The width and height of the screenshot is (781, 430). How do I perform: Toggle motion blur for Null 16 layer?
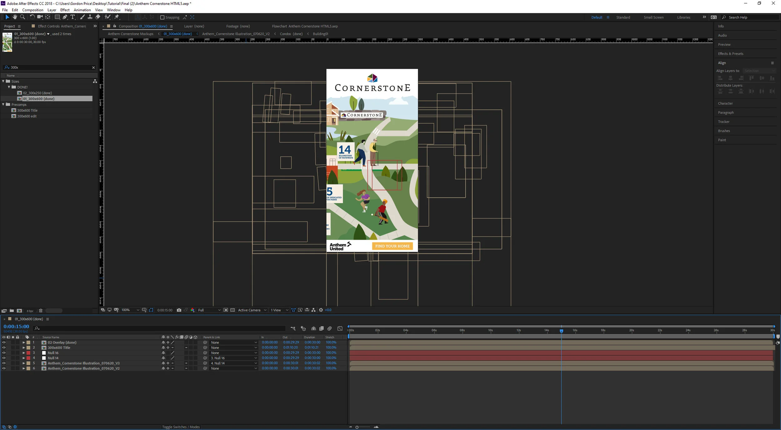(187, 353)
